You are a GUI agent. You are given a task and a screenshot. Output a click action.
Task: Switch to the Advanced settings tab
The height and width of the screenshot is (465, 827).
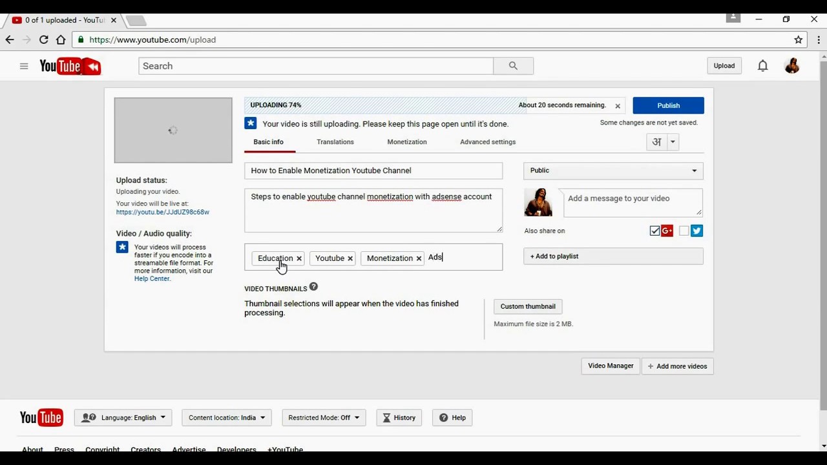[x=488, y=142]
